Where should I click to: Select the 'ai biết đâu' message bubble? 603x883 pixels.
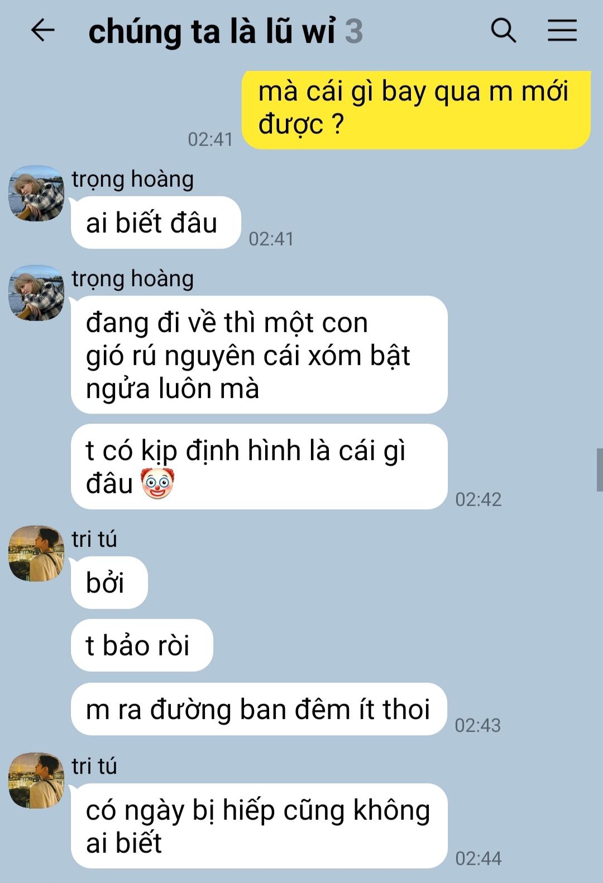[x=156, y=223]
